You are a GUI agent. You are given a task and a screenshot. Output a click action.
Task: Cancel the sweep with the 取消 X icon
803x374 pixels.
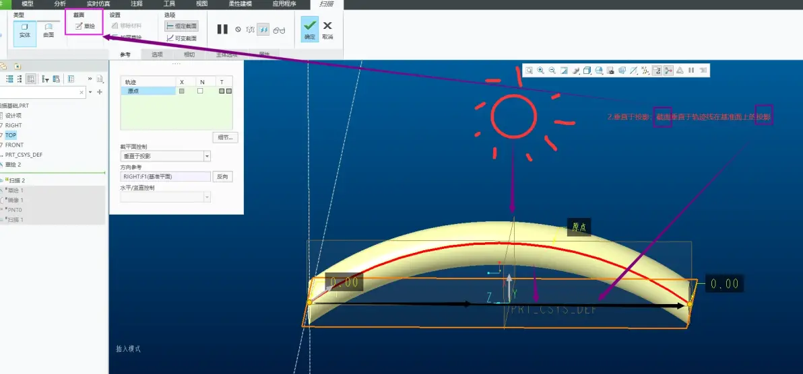coord(327,29)
